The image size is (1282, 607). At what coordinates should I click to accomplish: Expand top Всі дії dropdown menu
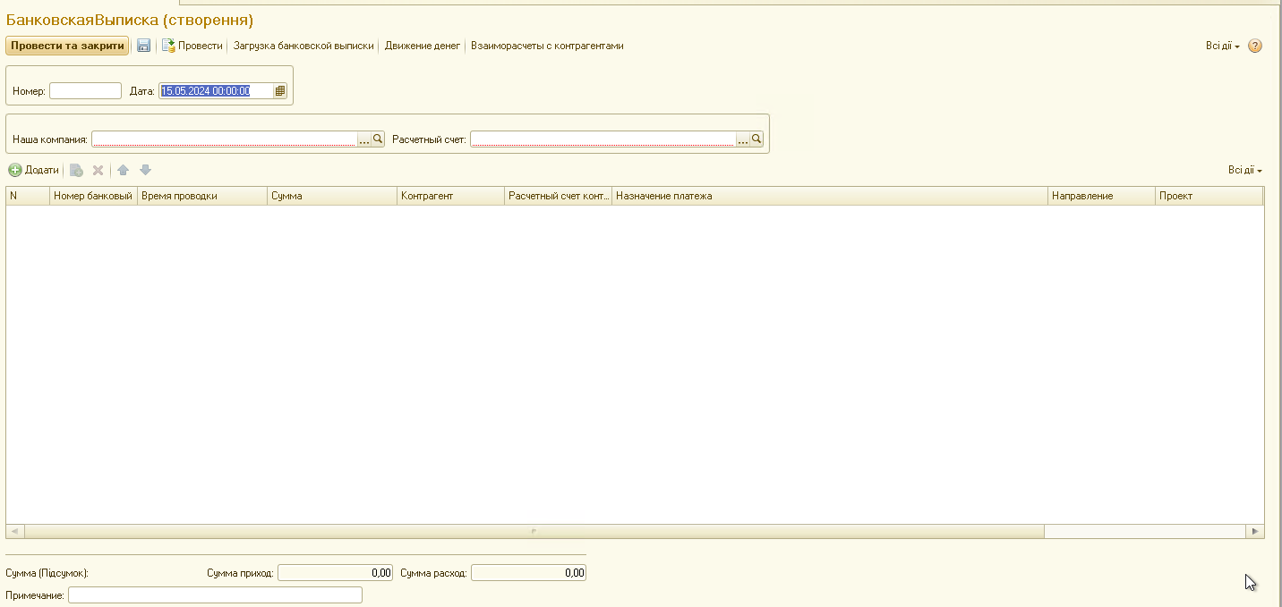(1222, 46)
